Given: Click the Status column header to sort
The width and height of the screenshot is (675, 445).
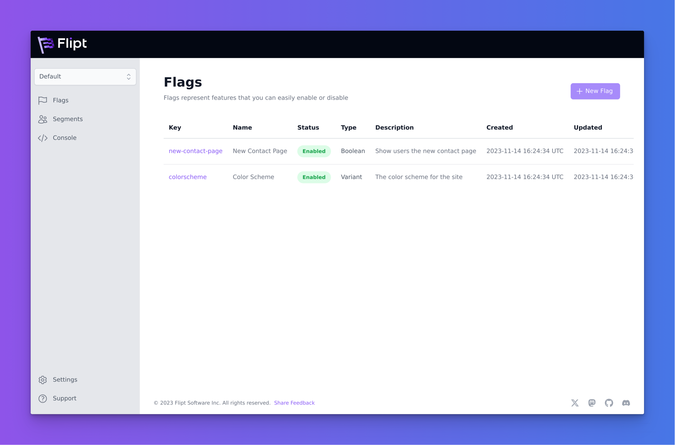Looking at the screenshot, I should point(308,127).
